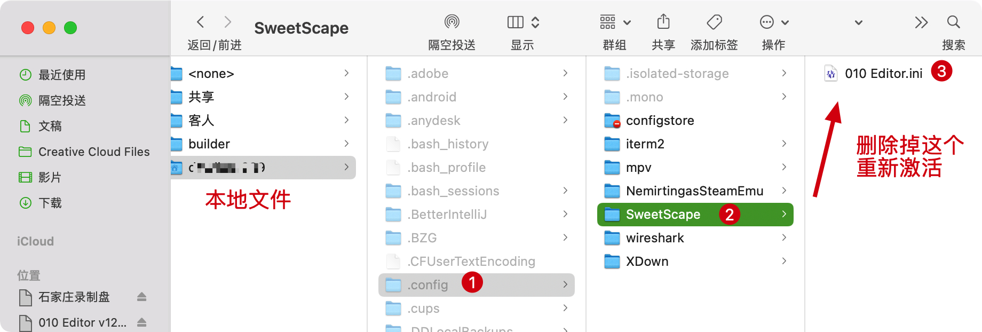
Task: Select the .config folder
Action: pyautogui.click(x=476, y=285)
